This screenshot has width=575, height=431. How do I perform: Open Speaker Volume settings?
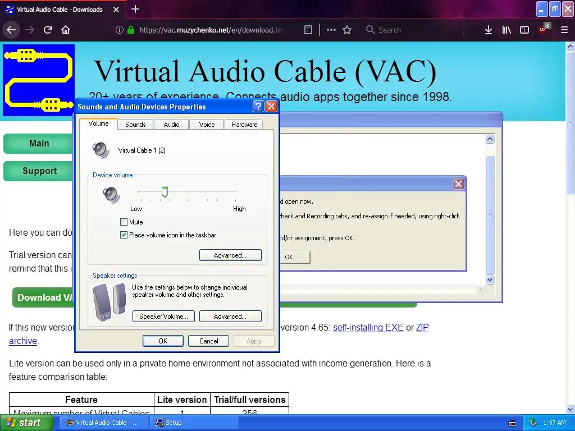tap(163, 317)
